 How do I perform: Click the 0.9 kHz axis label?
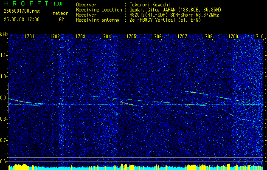click(3, 98)
